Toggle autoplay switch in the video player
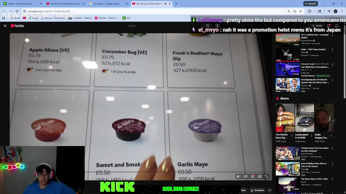 (x=238, y=176)
